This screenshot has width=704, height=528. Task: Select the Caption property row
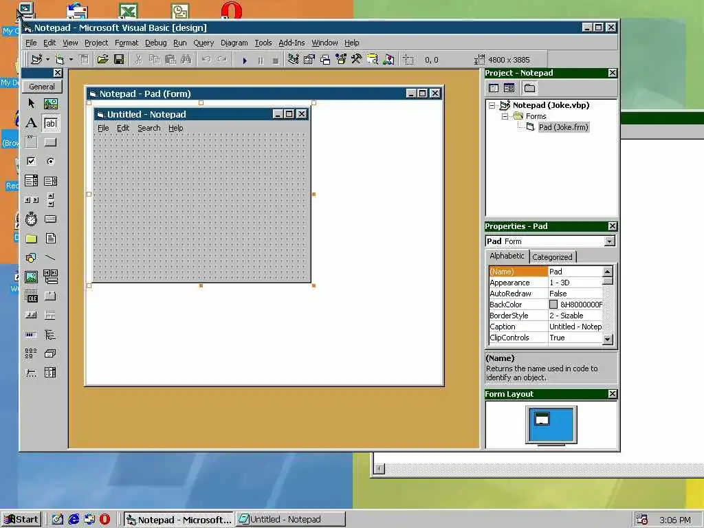[545, 327]
